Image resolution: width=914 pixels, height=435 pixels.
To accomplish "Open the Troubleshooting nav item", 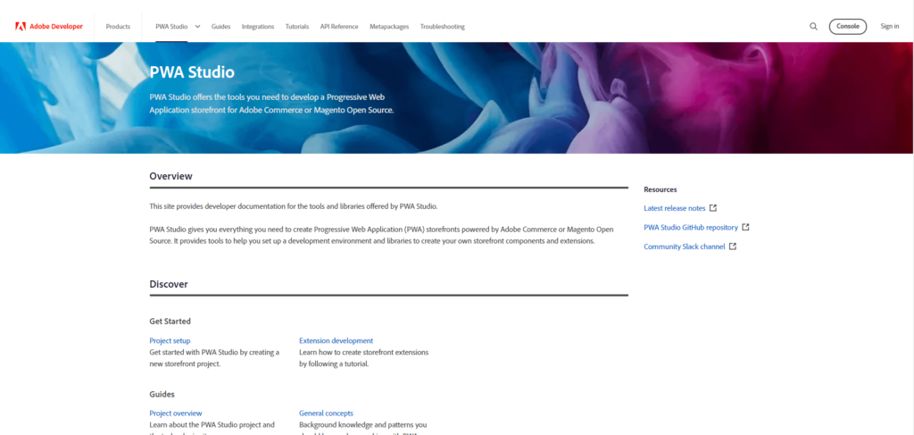I will click(443, 26).
